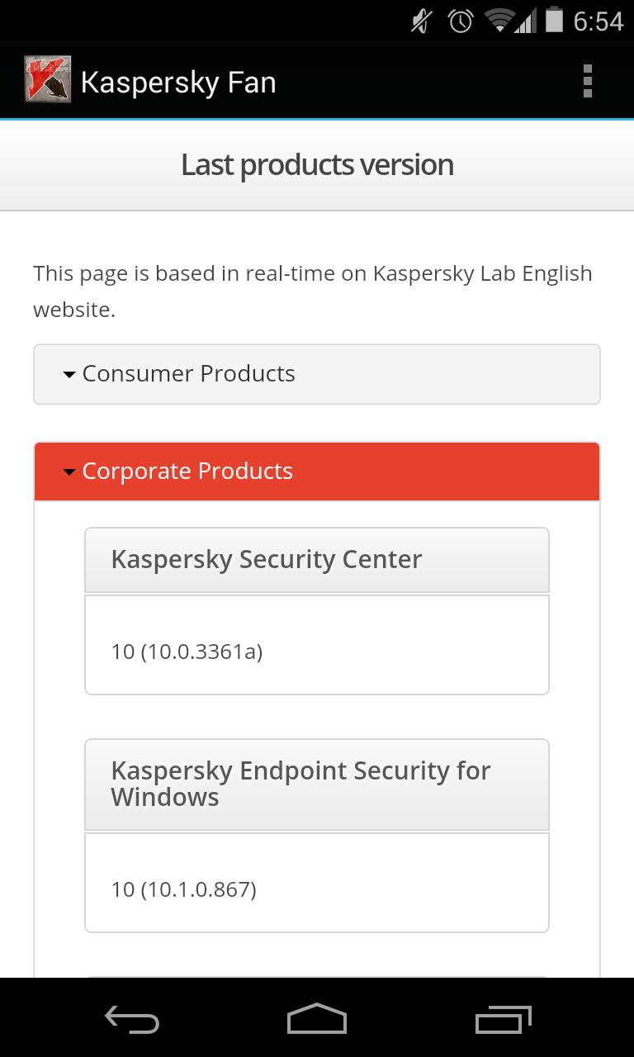Click the Corporate Products arrow indicator
The image size is (634, 1057).
point(69,472)
